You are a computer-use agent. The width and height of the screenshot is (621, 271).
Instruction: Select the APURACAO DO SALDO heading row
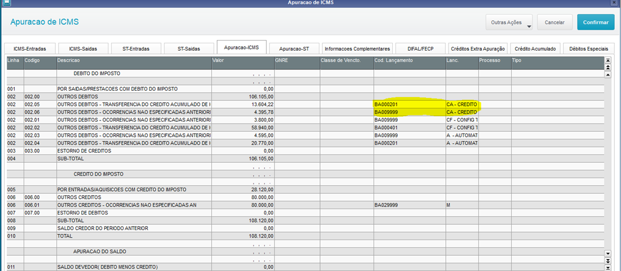click(x=305, y=251)
